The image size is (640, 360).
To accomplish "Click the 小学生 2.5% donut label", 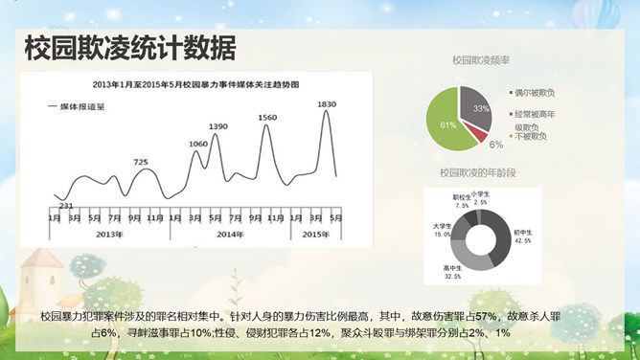I will click(x=480, y=198).
